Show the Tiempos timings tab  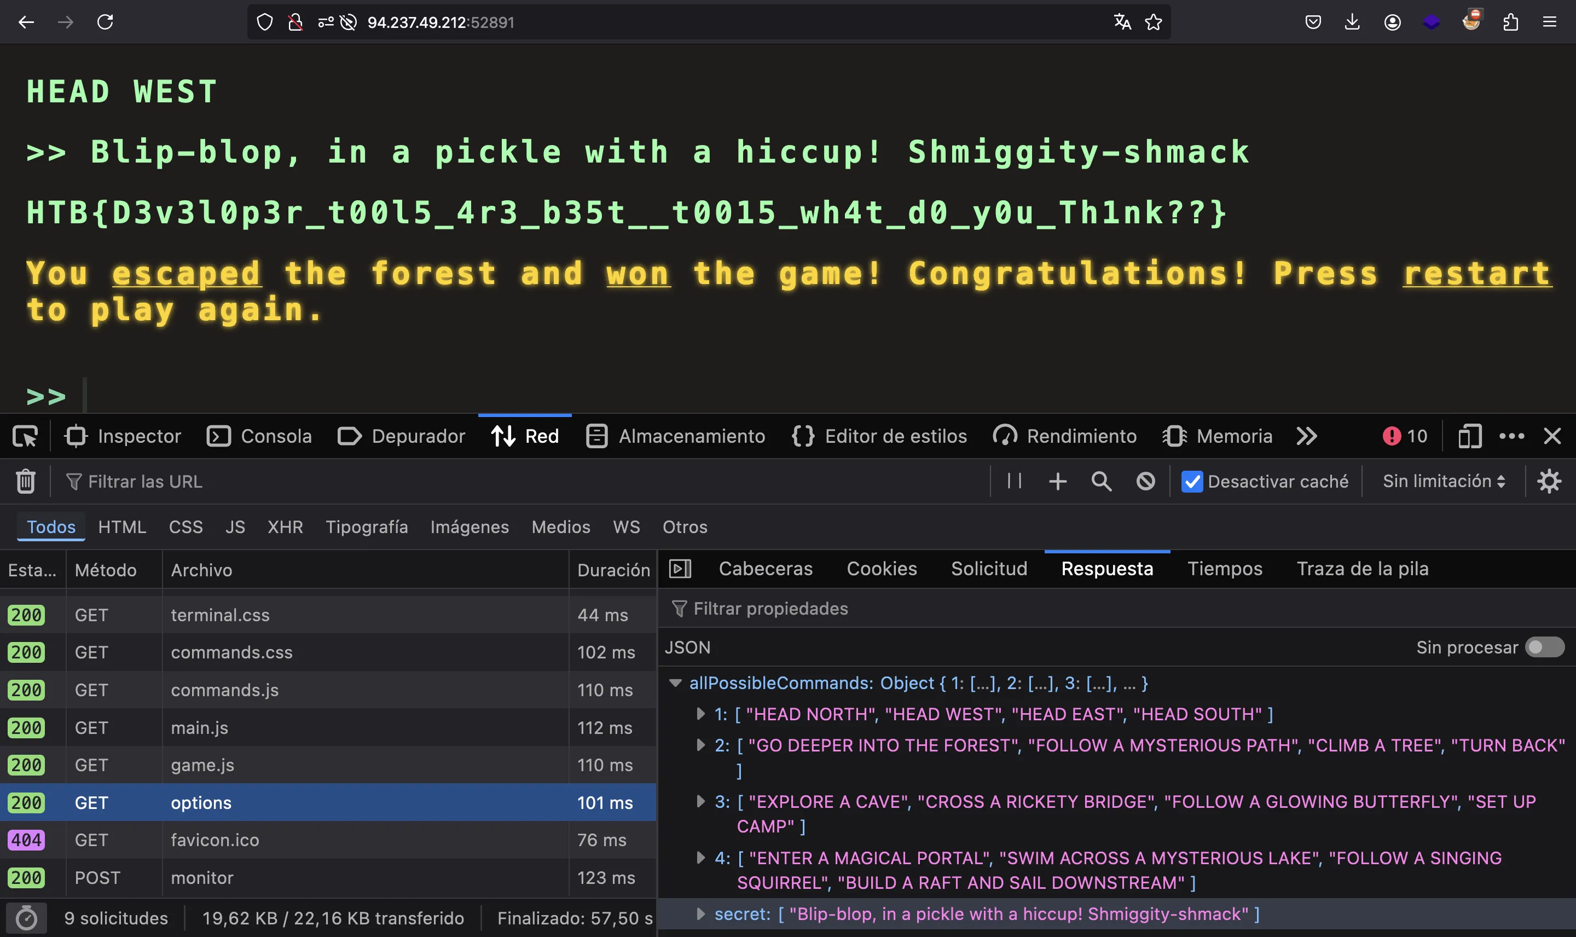coord(1225,569)
